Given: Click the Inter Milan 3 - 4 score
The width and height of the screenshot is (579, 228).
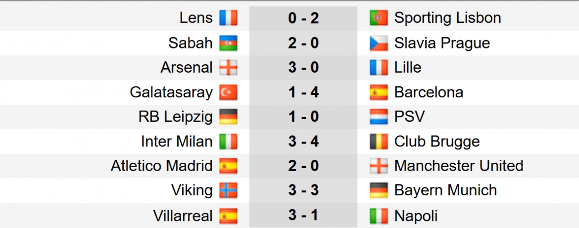Looking at the screenshot, I should pos(303,141).
